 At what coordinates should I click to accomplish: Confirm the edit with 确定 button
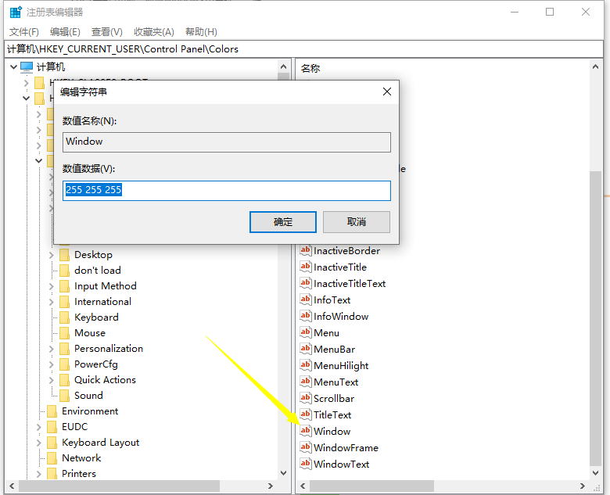tap(283, 222)
